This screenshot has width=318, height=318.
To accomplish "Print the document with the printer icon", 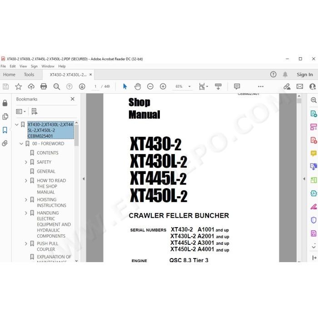I will [44, 87].
